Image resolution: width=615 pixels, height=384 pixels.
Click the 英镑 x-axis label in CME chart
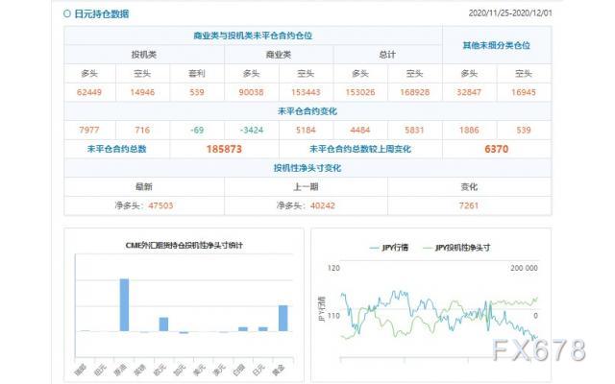tap(140, 370)
